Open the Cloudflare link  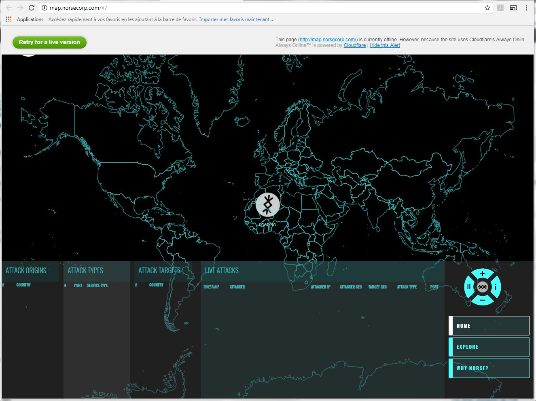354,45
